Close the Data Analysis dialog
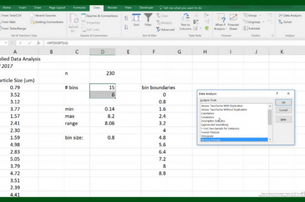305x202 pixels. point(289,94)
